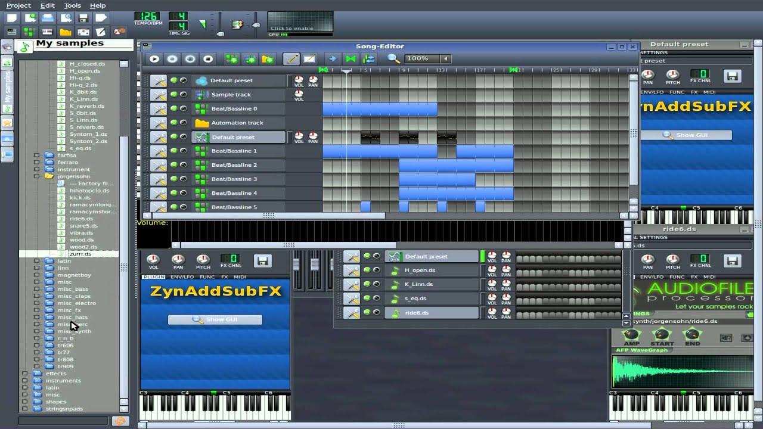Show the controller rack via toolbar icon
Image resolution: width=763 pixels, height=429 pixels.
click(119, 32)
